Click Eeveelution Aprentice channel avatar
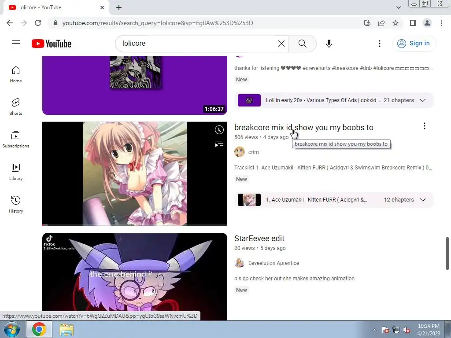451x338 pixels. pyautogui.click(x=239, y=263)
